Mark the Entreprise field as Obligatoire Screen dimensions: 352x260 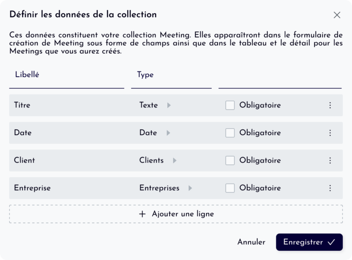(230, 188)
